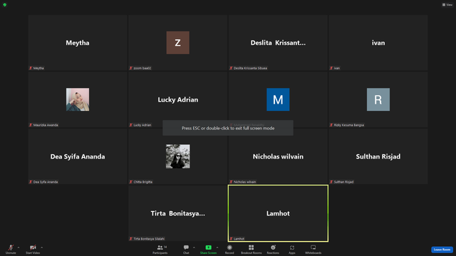Click the 'zoom baa02' name label

tap(142, 68)
